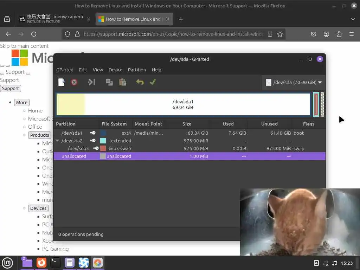Open the Help menu in GParted
360x270 pixels.
[x=156, y=70]
